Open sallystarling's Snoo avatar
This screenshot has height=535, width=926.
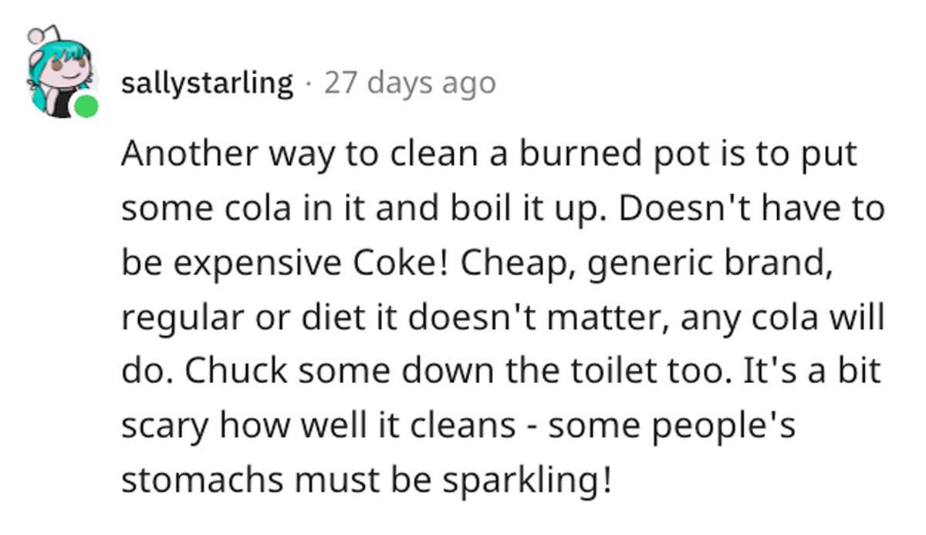tap(62, 73)
